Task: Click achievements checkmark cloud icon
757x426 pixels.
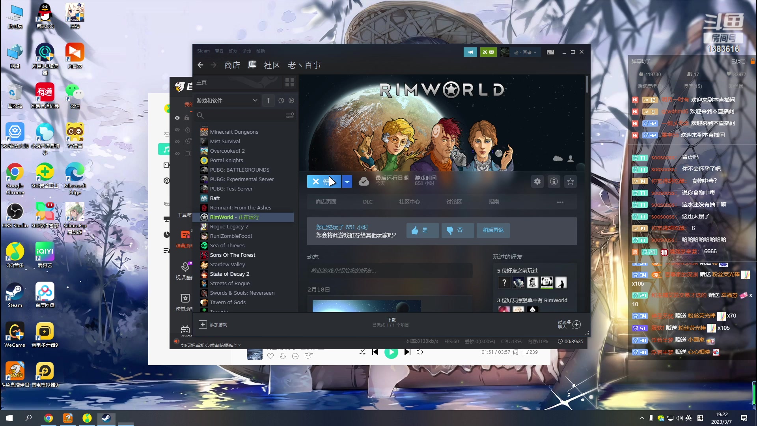Action: [364, 181]
